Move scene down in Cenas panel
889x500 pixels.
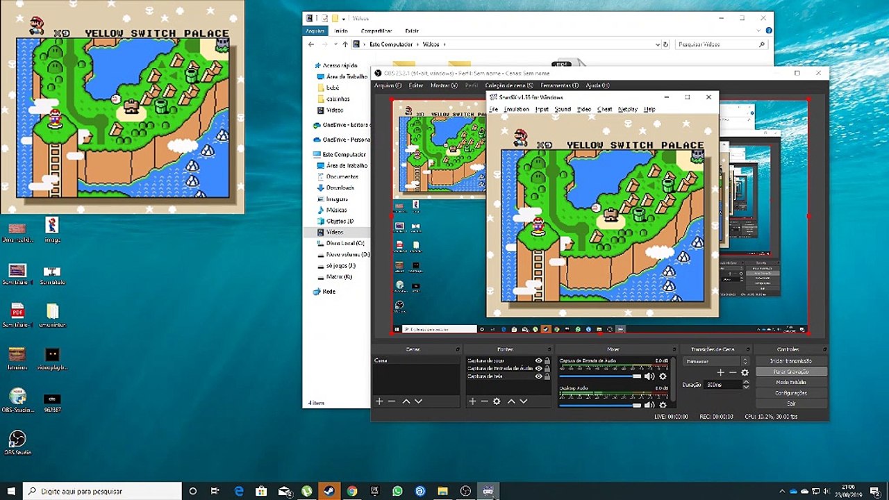[418, 401]
